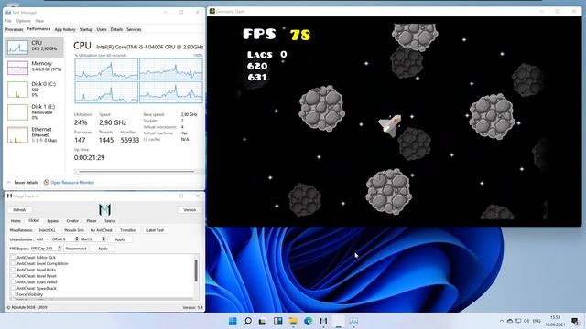Viewport: 586px width, 329px height.
Task: Open the Windows Start menu
Action: 233,321
